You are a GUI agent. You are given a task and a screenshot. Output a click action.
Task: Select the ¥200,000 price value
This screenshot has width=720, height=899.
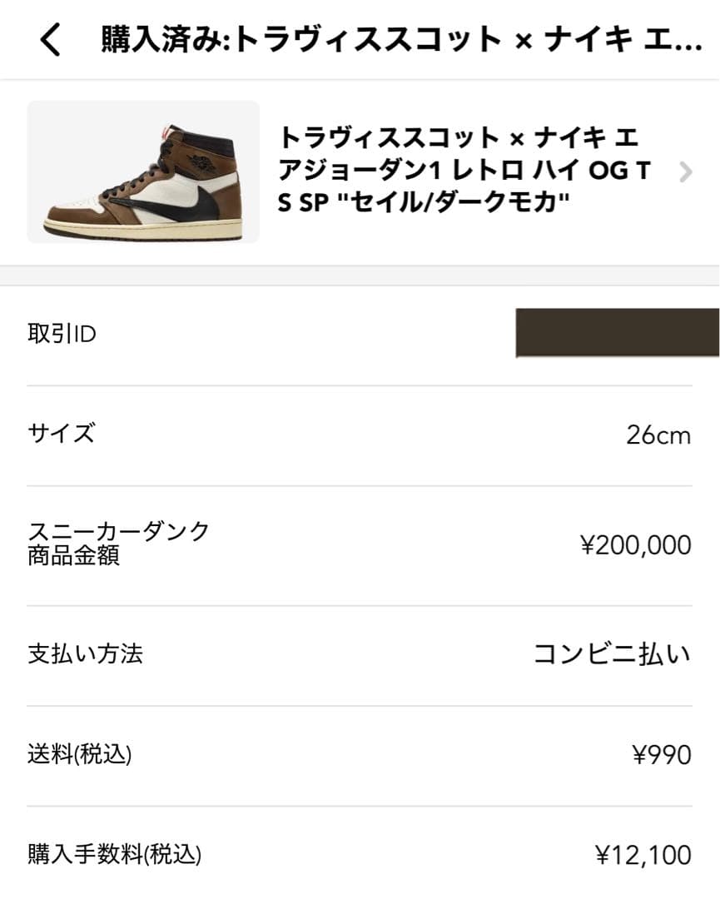tap(636, 545)
